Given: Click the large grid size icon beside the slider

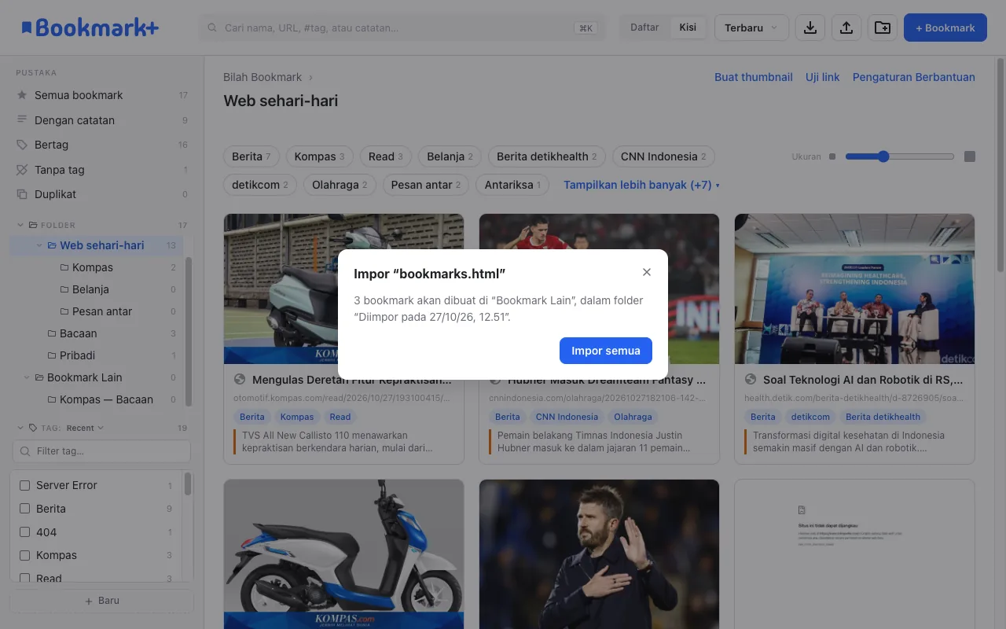Looking at the screenshot, I should (x=970, y=156).
